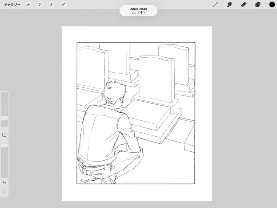Select the Transform arrow tool

click(x=63, y=4)
